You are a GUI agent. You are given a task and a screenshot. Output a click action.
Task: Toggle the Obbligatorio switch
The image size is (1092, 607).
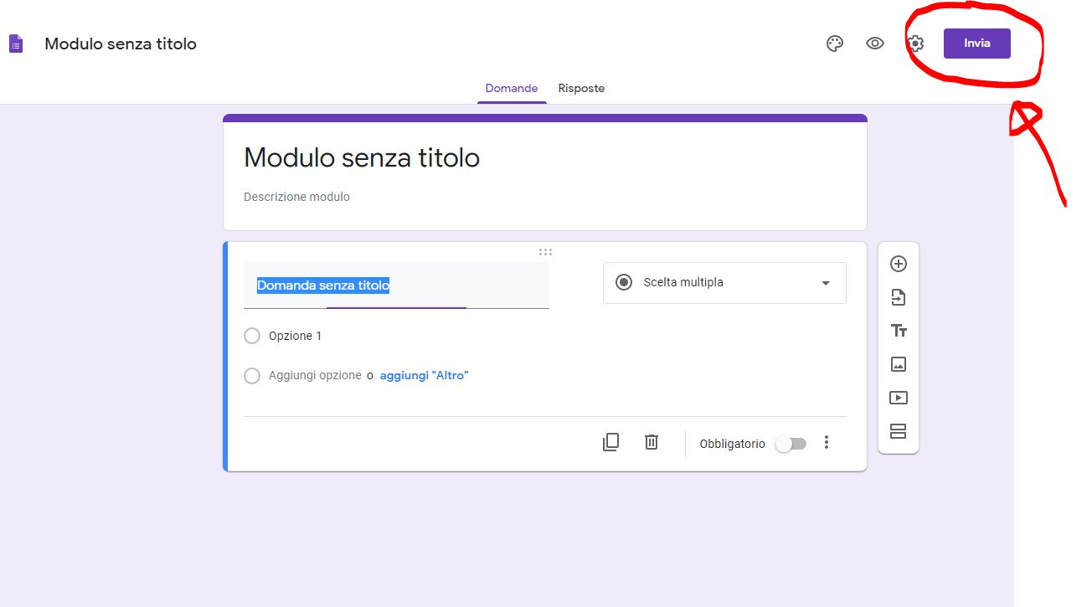[791, 444]
